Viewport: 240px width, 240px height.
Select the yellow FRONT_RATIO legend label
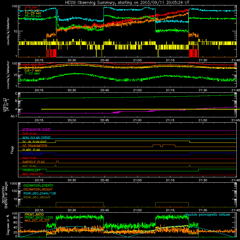pos(34,214)
